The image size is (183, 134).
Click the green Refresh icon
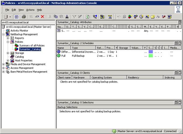87,17
